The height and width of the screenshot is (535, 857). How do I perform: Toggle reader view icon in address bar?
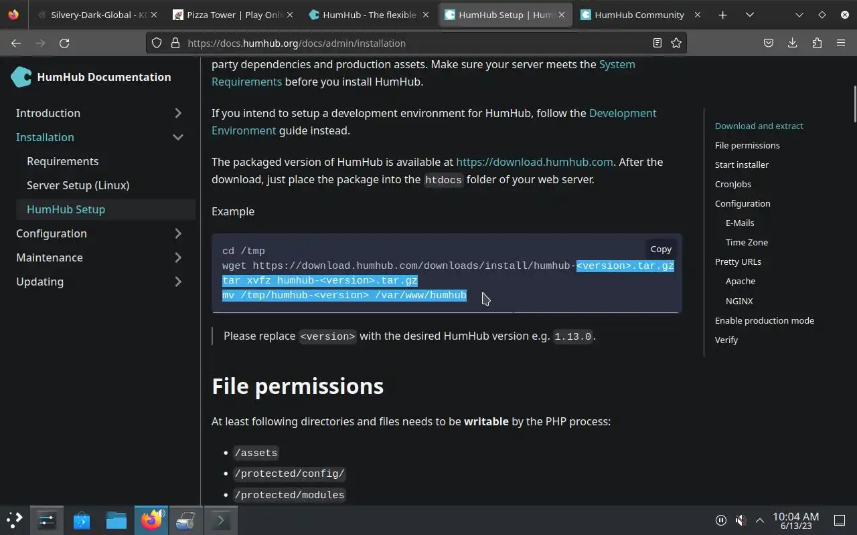click(x=657, y=43)
